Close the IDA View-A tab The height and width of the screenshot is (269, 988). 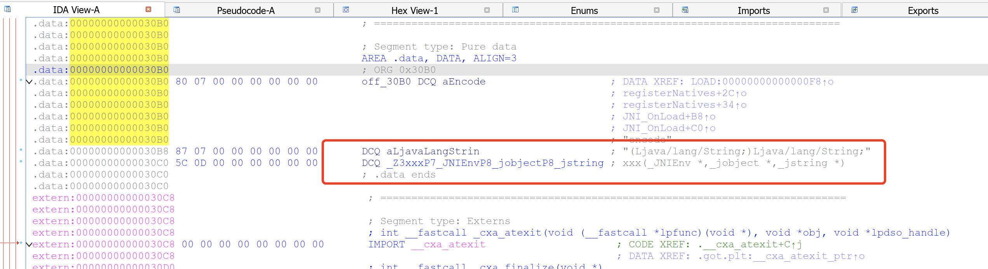click(148, 9)
